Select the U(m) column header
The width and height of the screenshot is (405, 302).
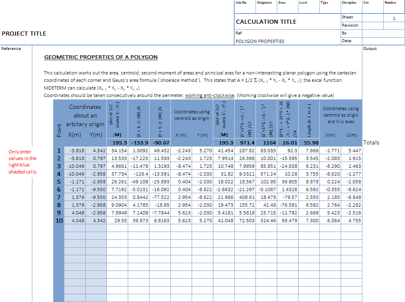click(x=351, y=135)
